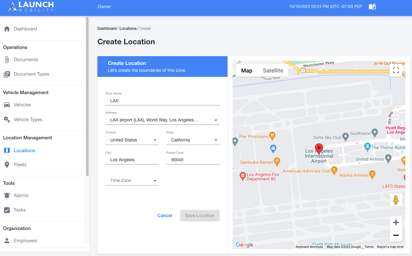The height and width of the screenshot is (256, 412).
Task: Open the State dropdown
Action: coord(193,140)
